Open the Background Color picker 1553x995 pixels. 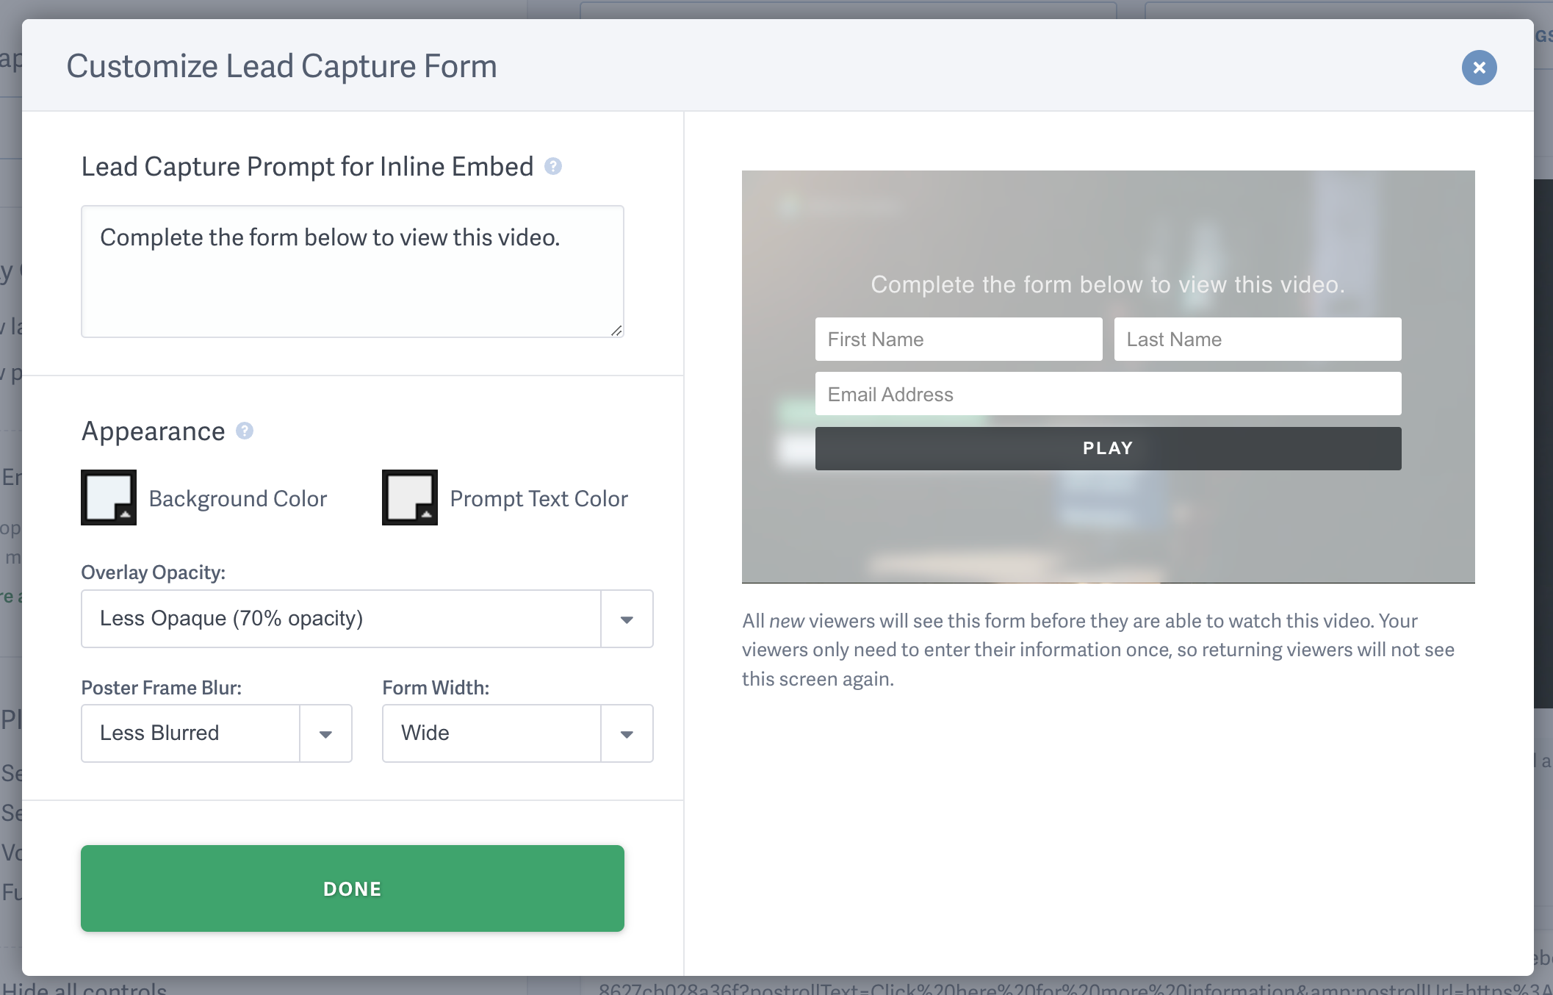(x=108, y=497)
